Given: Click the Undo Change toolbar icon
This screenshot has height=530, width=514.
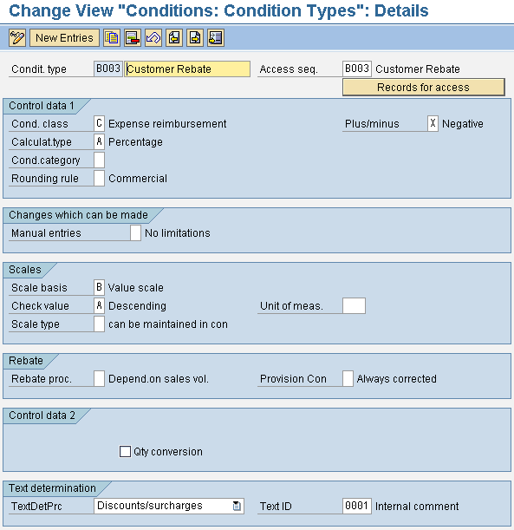Looking at the screenshot, I should pyautogui.click(x=153, y=37).
